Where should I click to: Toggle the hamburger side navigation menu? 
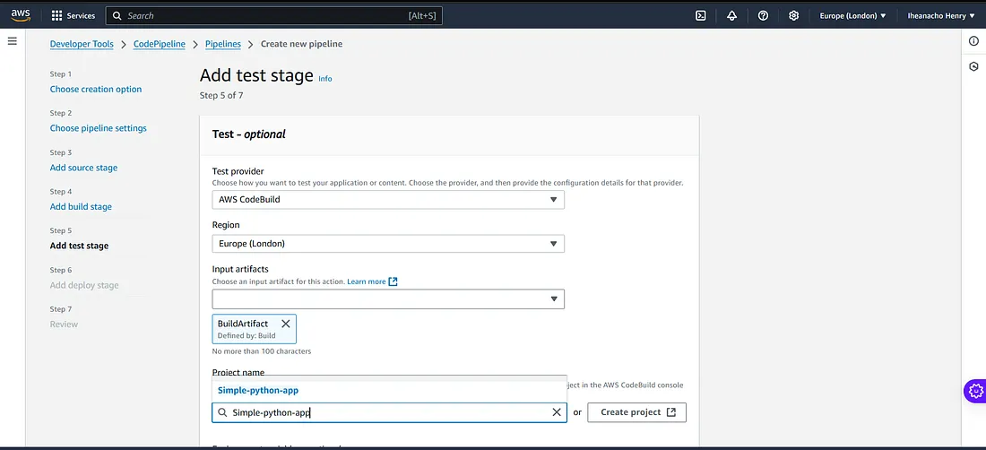click(12, 41)
